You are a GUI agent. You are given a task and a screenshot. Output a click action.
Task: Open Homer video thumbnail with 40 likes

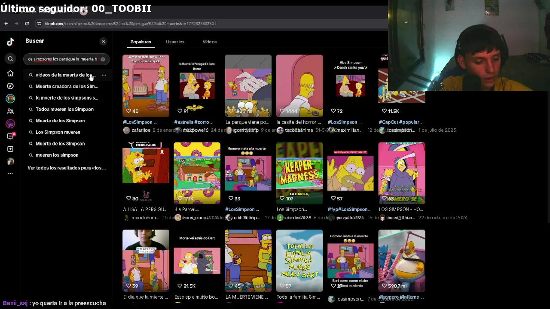coord(146,85)
